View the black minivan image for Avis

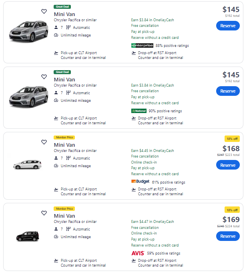click(28, 236)
